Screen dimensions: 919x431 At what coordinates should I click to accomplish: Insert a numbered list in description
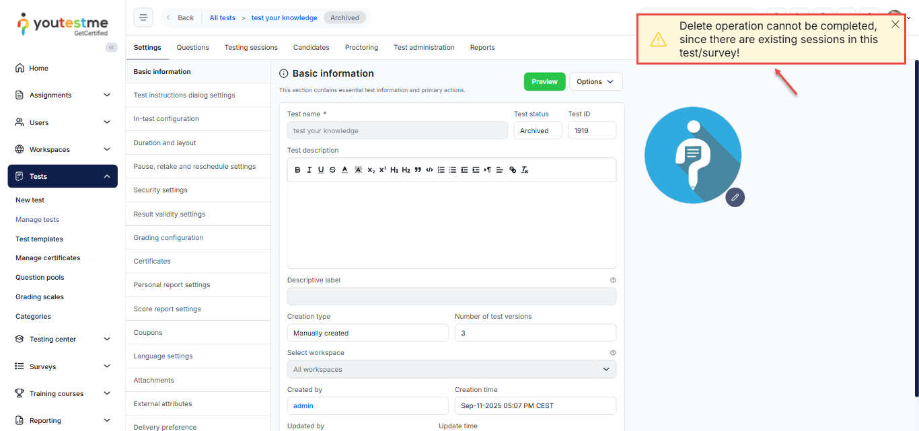point(441,170)
